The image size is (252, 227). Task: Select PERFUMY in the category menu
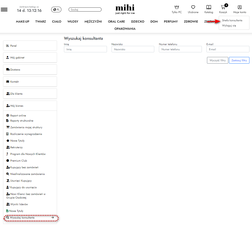point(171,22)
